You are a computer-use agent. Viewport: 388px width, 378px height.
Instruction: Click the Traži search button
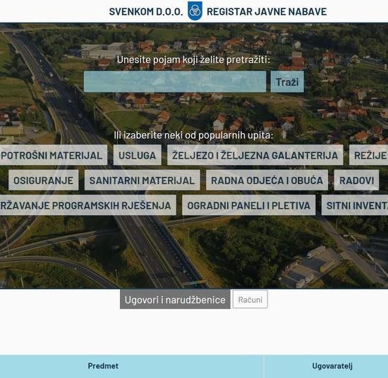click(x=287, y=82)
